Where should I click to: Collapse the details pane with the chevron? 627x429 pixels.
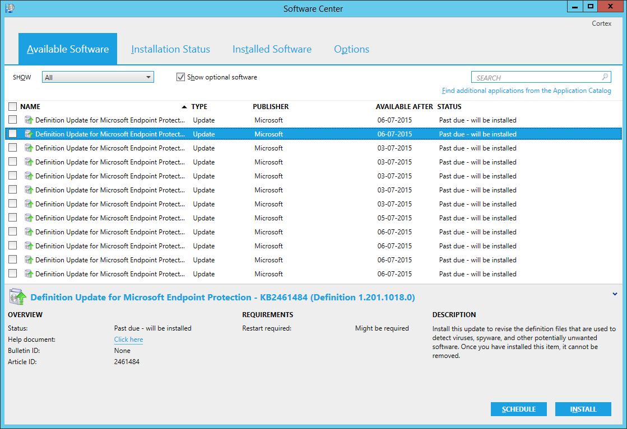point(615,294)
